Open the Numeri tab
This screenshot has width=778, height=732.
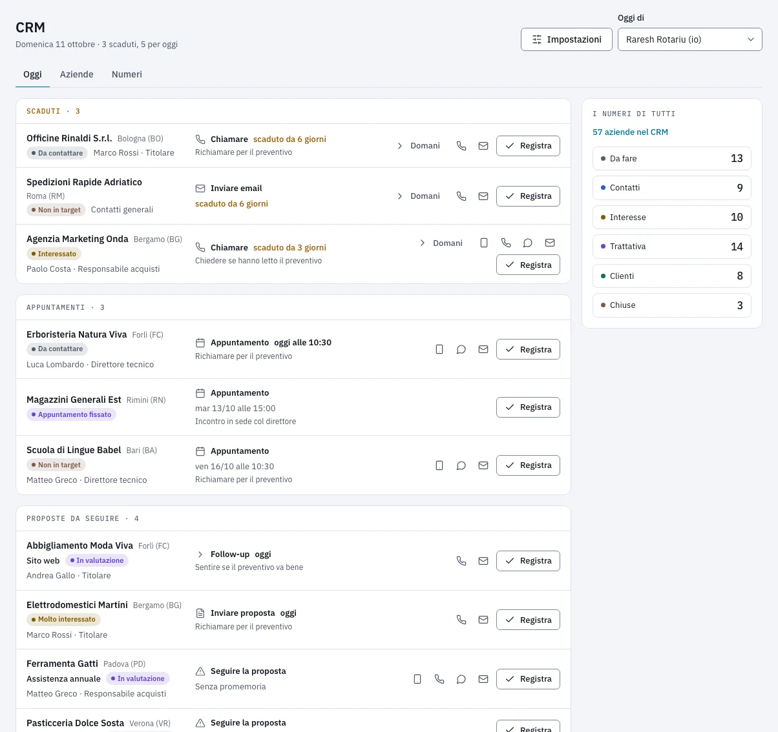point(127,74)
